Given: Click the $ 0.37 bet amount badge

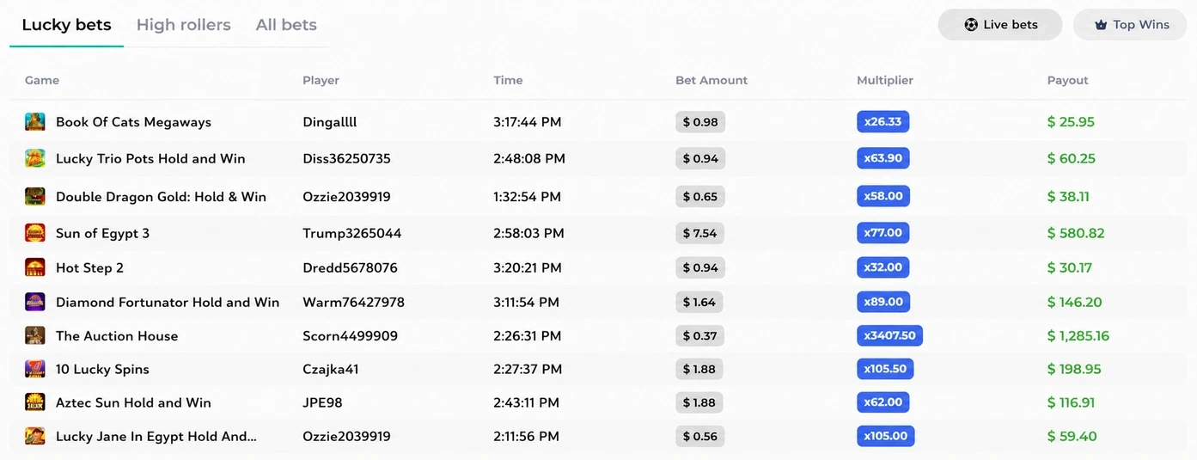Looking at the screenshot, I should coord(699,335).
